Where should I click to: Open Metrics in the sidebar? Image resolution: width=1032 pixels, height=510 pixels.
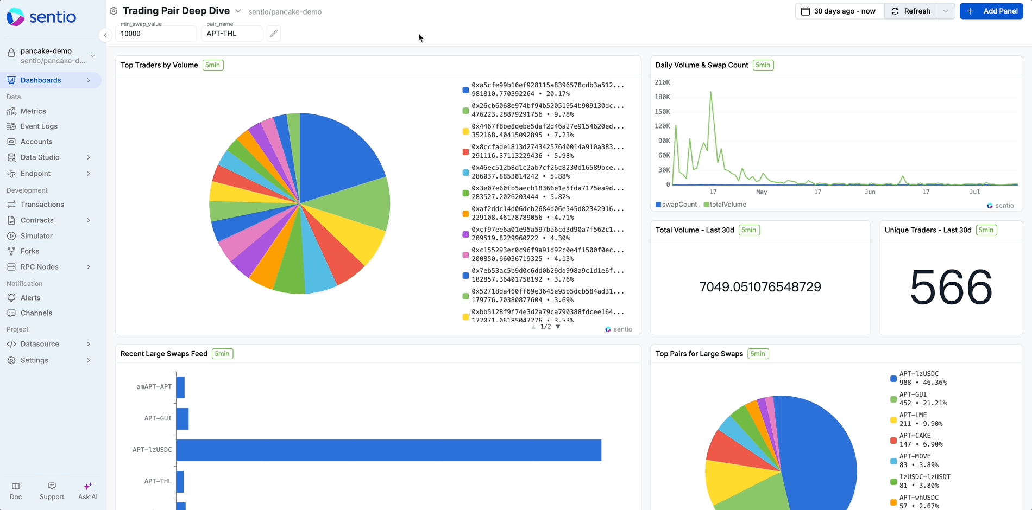pos(51,111)
